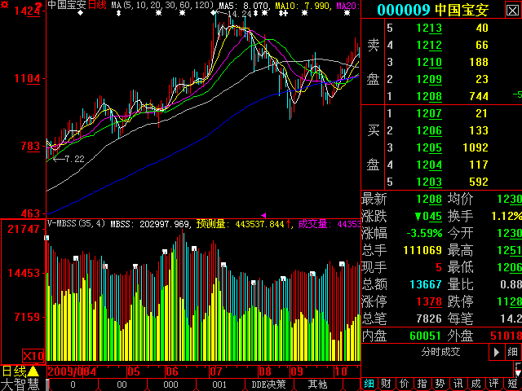Click the 总手 value 111069
The width and height of the screenshot is (522, 391).
(422, 250)
